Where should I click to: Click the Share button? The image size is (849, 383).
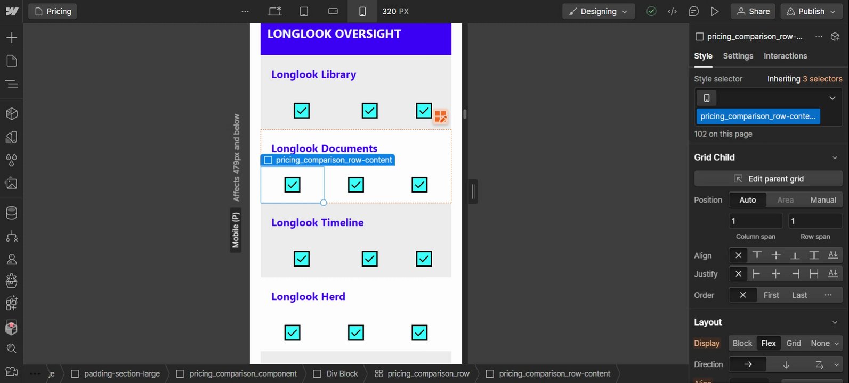(753, 11)
